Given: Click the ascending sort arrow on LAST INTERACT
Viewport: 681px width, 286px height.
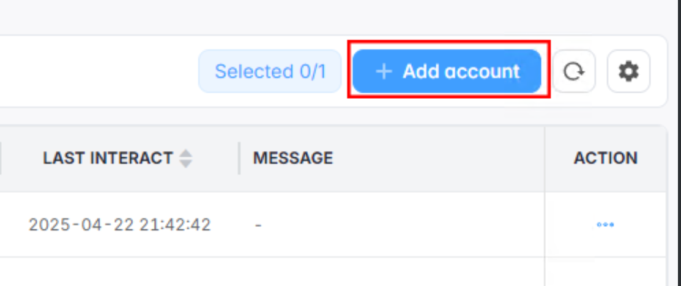Looking at the screenshot, I should [186, 154].
